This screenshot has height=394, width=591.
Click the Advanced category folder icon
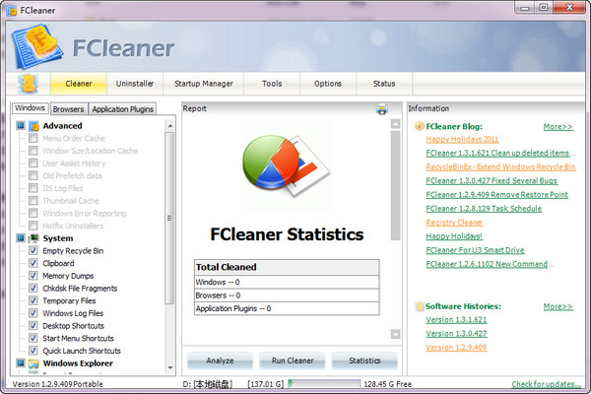pyautogui.click(x=33, y=125)
